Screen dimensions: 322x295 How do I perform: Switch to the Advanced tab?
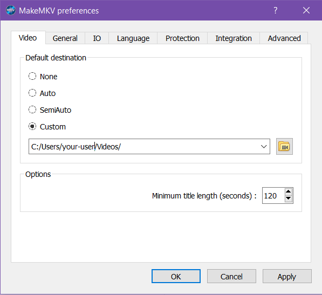click(x=284, y=38)
